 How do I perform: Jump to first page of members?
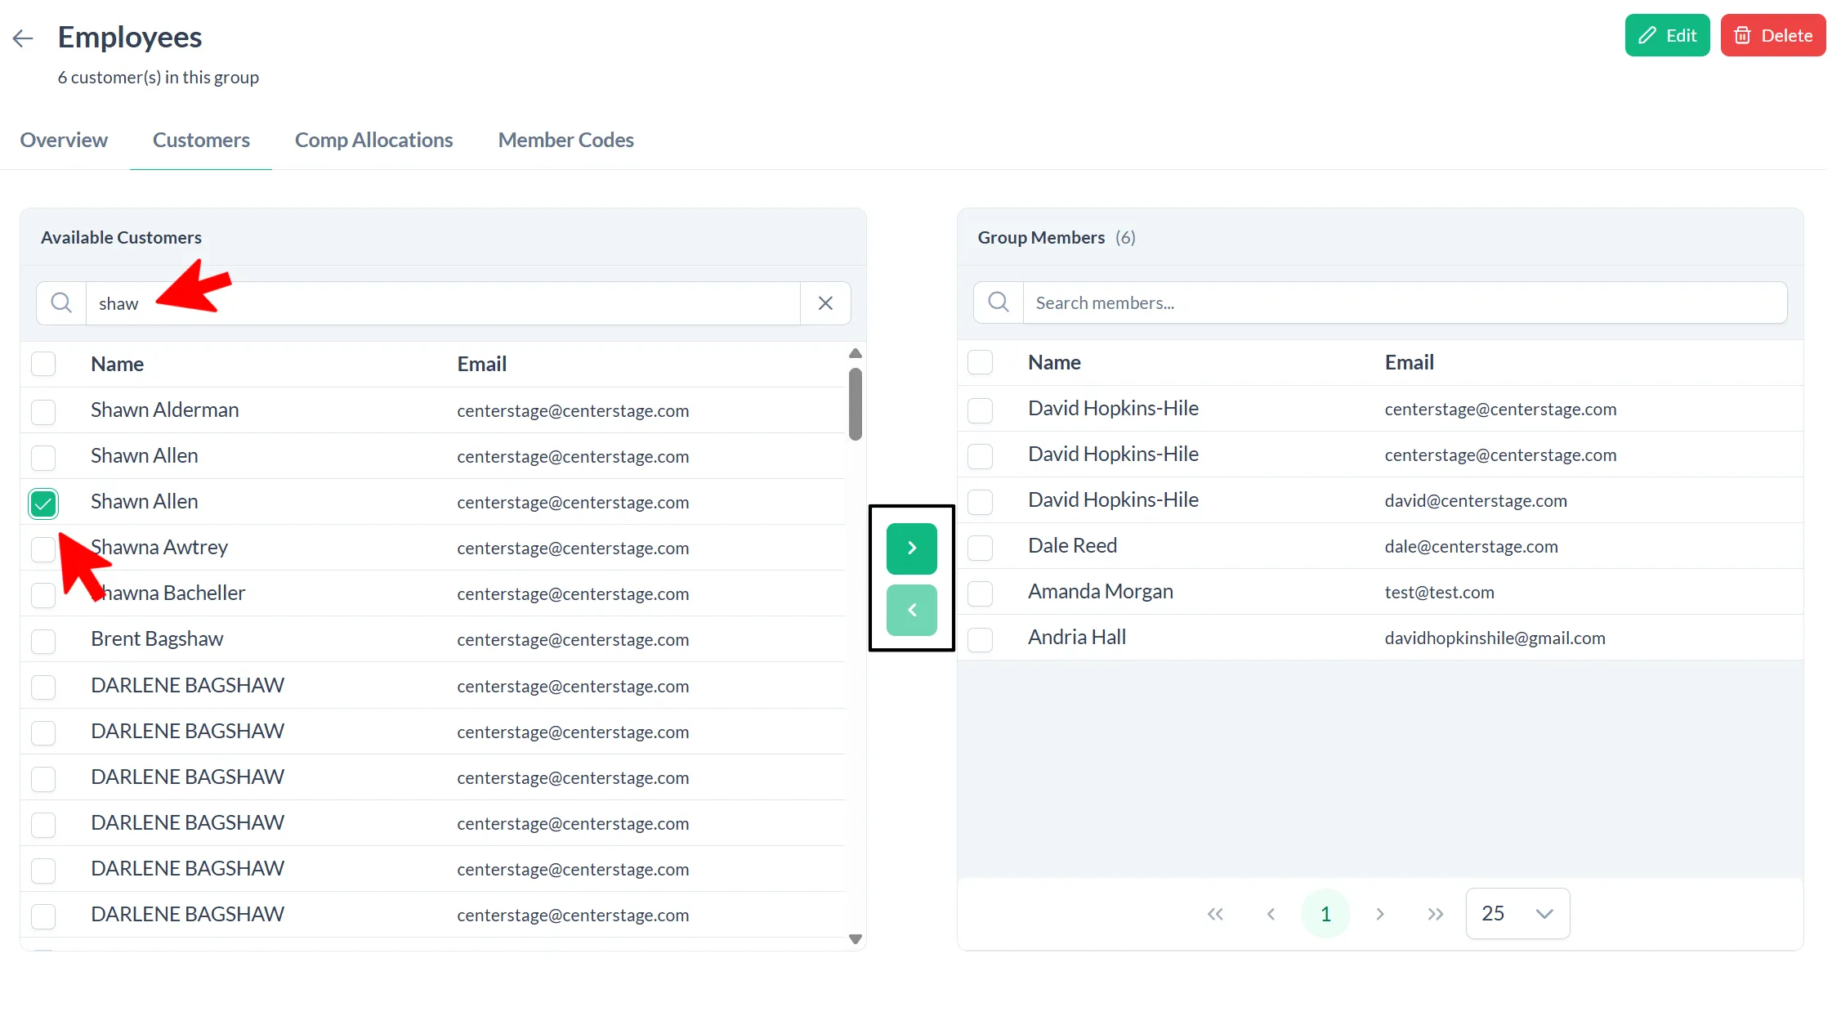(x=1215, y=913)
